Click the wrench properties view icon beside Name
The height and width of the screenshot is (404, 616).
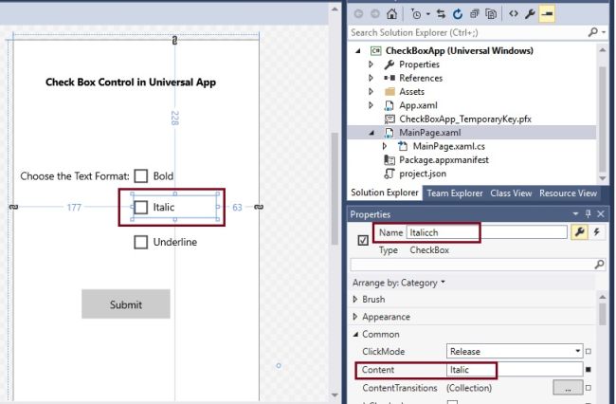[x=579, y=232]
